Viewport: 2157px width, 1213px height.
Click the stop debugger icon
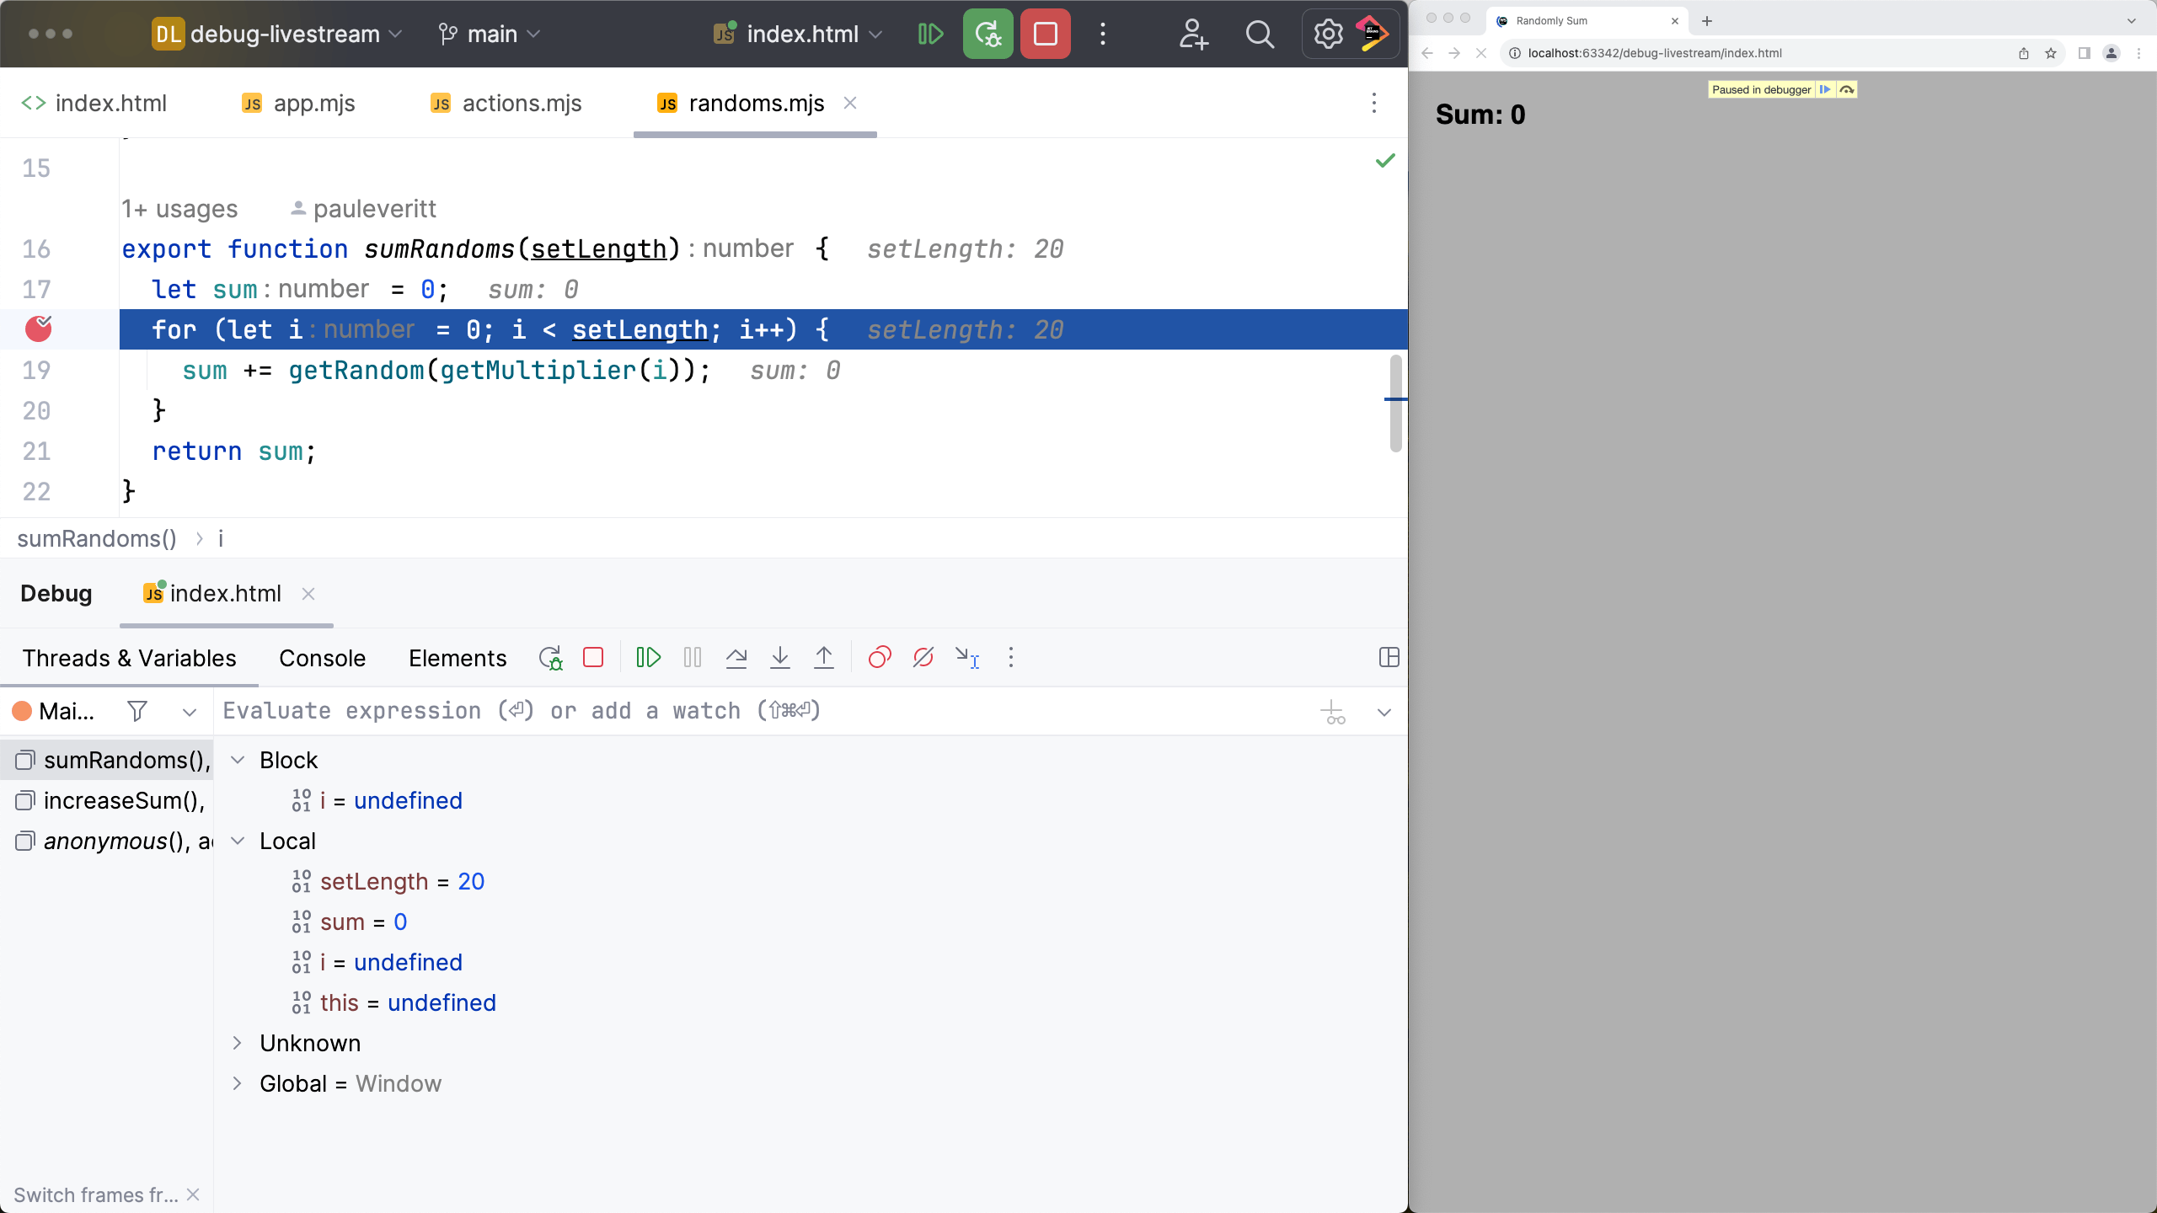[592, 658]
